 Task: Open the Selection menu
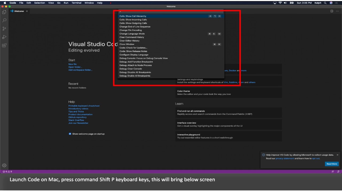pos(40,3)
